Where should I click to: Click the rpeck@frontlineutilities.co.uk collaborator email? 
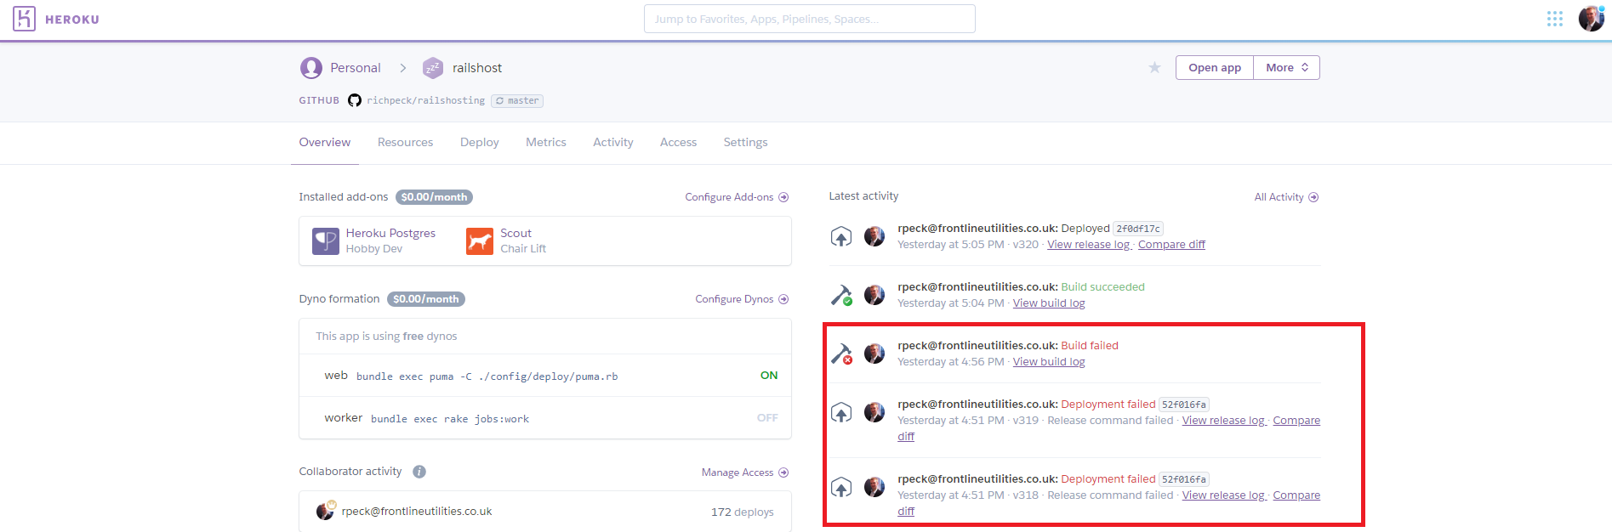coord(417,512)
